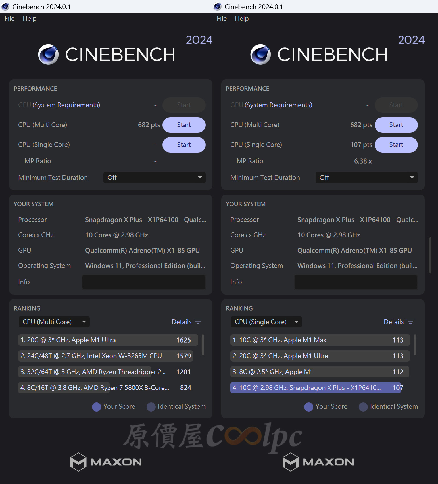Select 8C Apple M1 ranking row
438x484 pixels.
(x=320, y=372)
